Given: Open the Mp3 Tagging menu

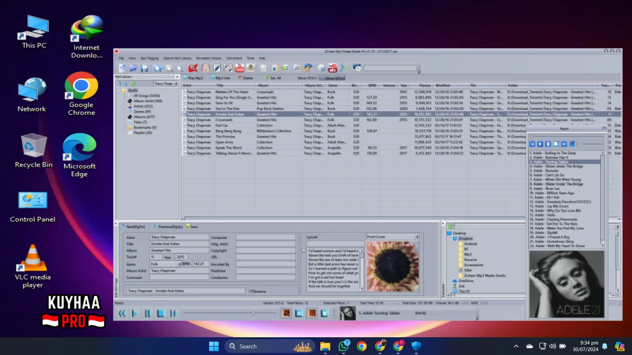Looking at the screenshot, I should [150, 58].
